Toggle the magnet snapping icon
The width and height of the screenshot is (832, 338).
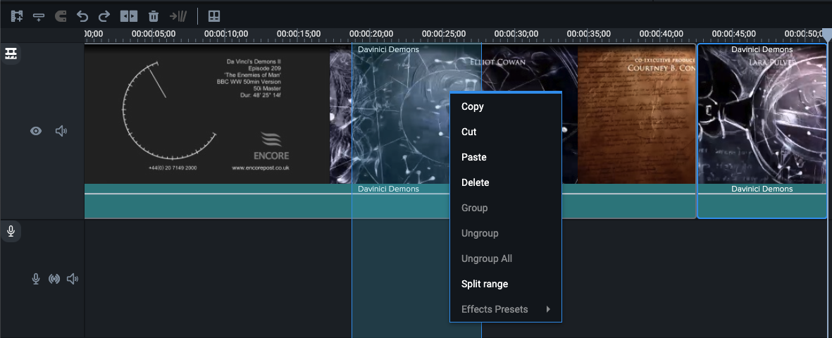point(61,16)
